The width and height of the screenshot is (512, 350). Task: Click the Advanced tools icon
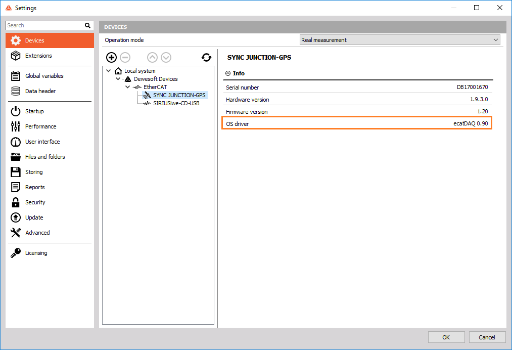click(15, 233)
